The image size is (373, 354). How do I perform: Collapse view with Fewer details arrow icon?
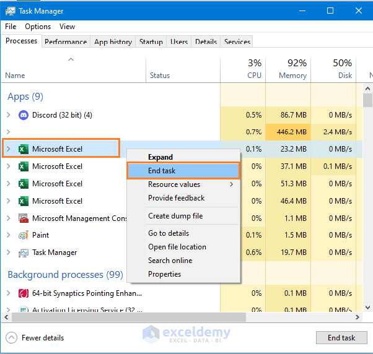12,338
